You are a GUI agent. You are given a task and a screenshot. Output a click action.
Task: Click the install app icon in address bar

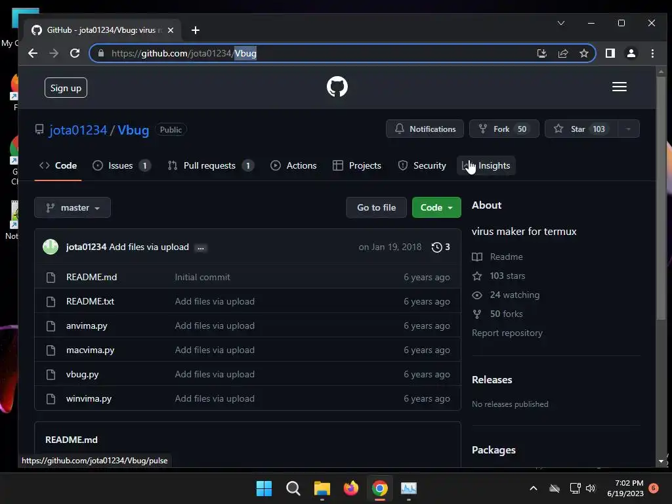click(541, 53)
